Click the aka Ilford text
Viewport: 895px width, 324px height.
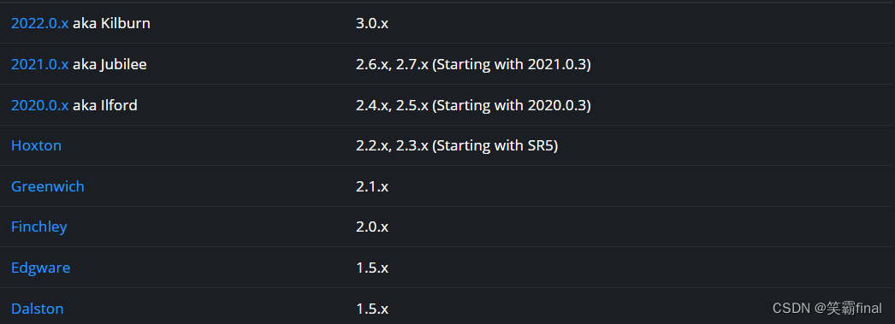(105, 105)
